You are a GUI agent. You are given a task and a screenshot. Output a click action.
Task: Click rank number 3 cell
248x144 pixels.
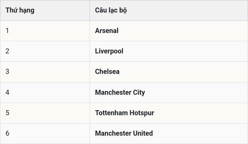pos(45,72)
